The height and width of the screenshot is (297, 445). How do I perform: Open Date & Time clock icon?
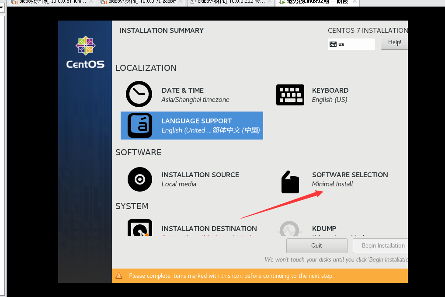pos(139,94)
